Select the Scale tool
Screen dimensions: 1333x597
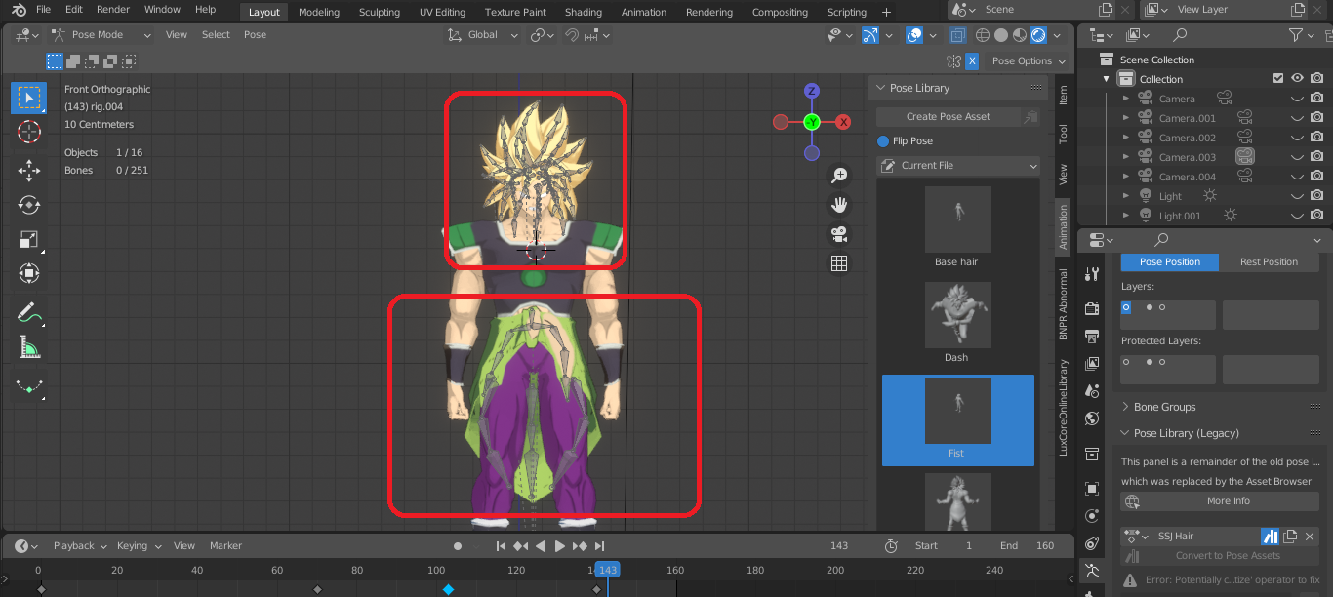click(29, 240)
